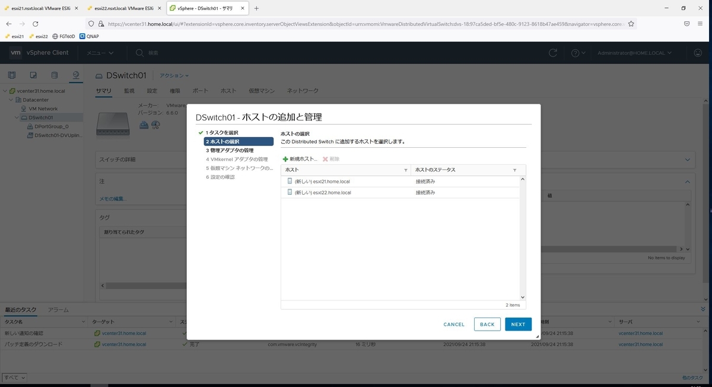Open the VMs and Templates inventory view icon

coord(33,75)
